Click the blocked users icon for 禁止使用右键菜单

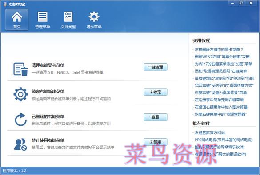click(20, 144)
